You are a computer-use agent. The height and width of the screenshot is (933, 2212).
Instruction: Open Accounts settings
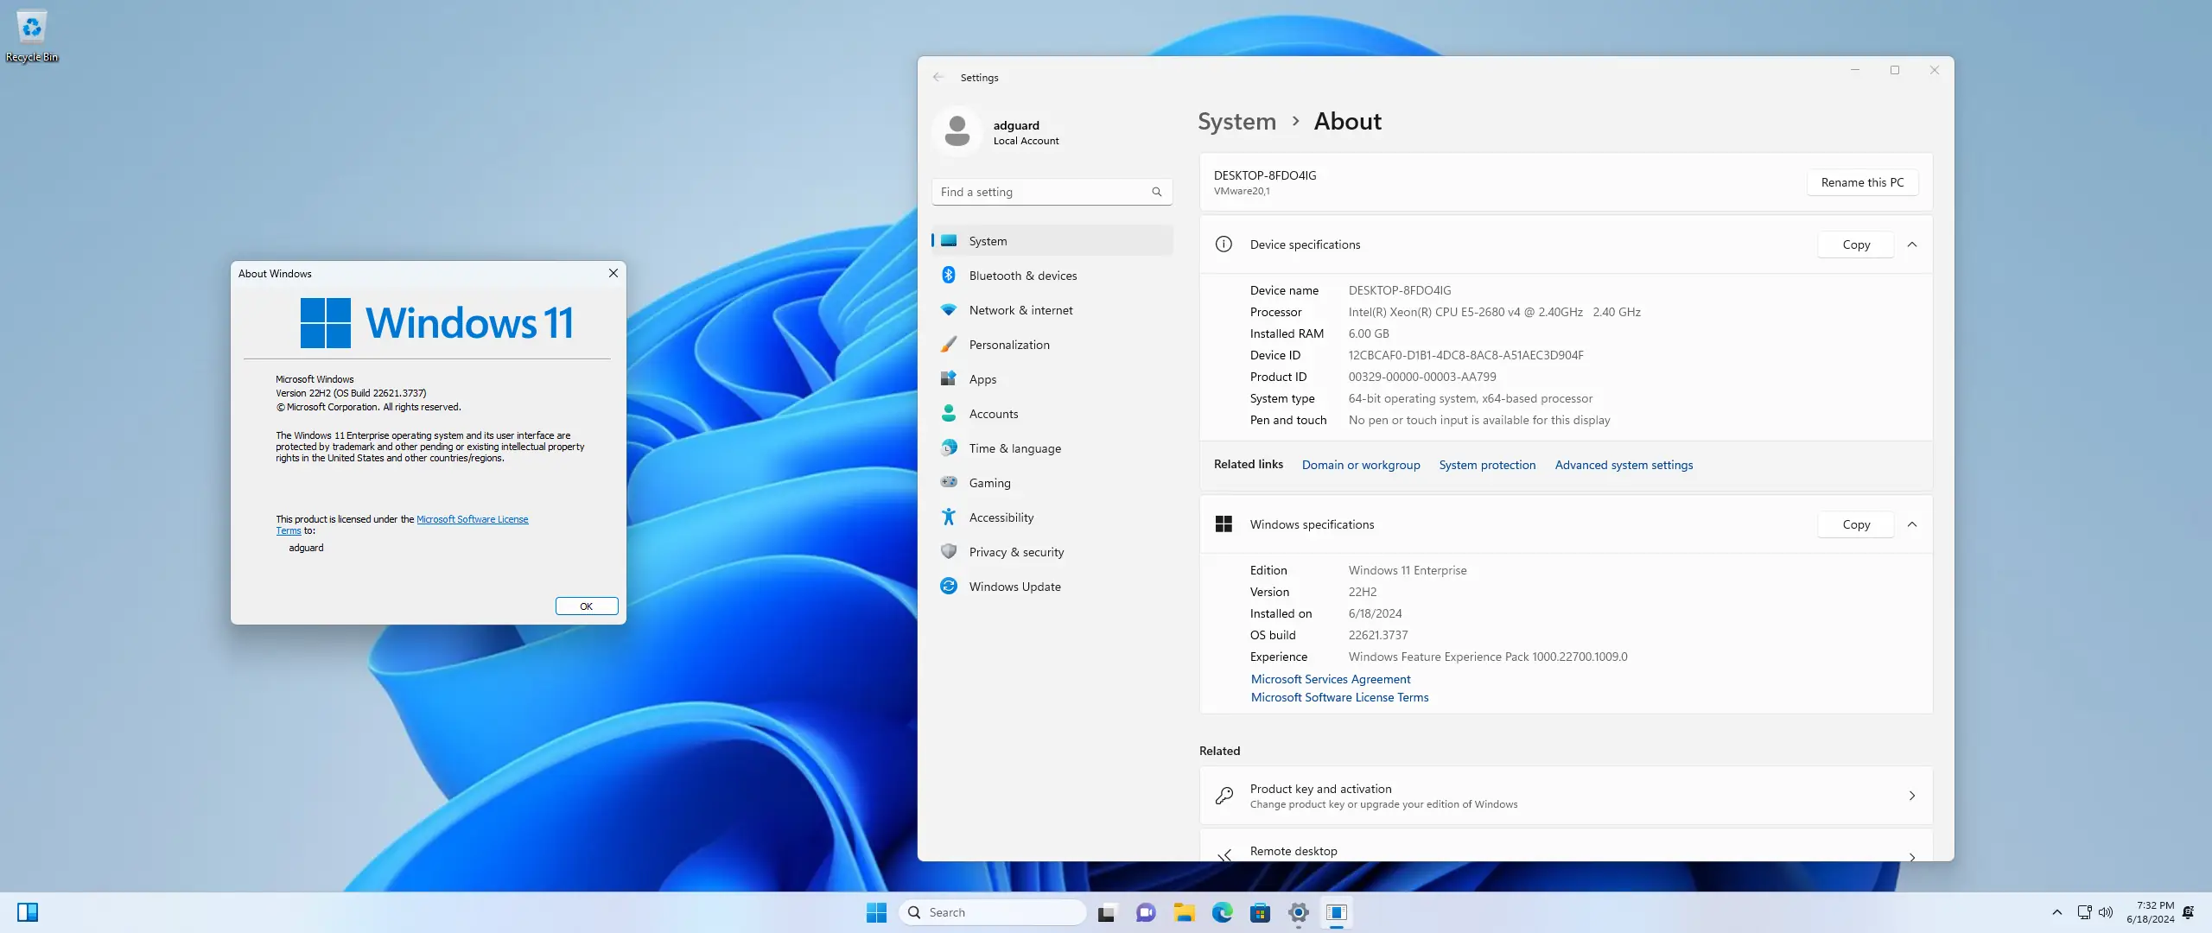(x=993, y=413)
